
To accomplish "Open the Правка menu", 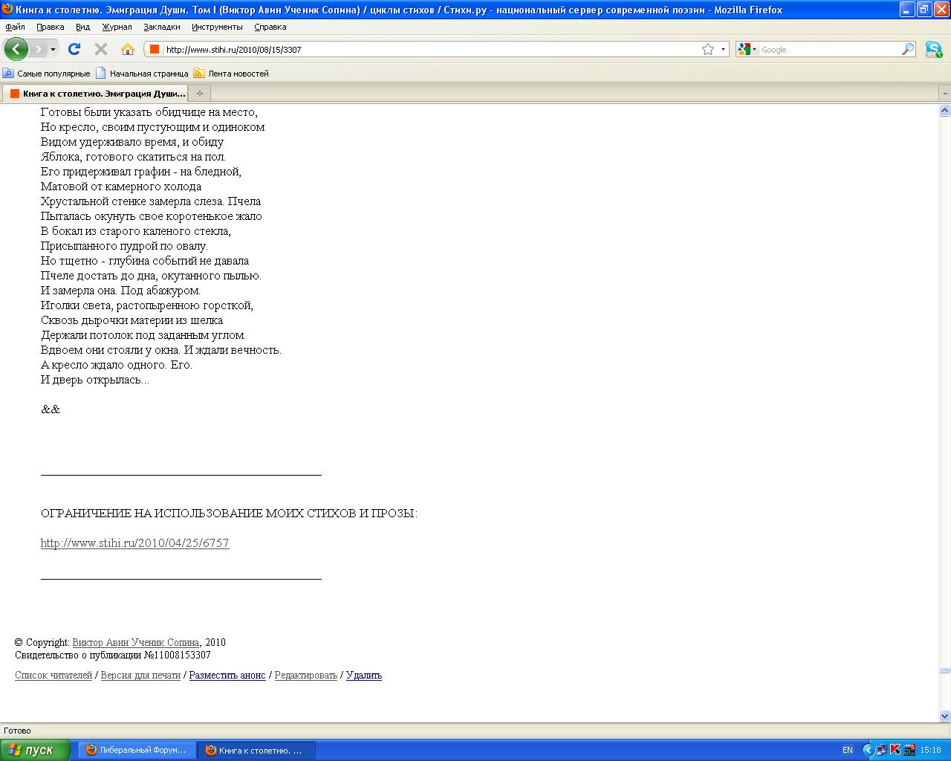I will coord(51,27).
